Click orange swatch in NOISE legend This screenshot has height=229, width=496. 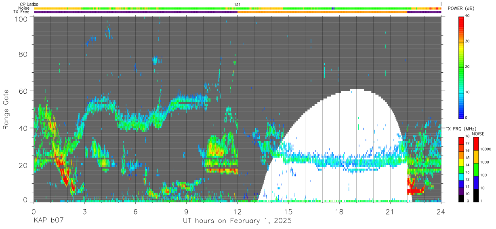pos(476,156)
